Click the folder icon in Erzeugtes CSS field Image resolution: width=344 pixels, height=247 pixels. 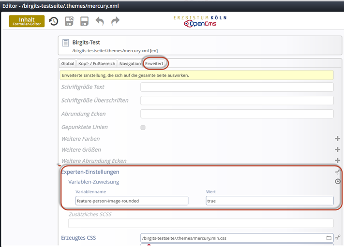(x=329, y=238)
